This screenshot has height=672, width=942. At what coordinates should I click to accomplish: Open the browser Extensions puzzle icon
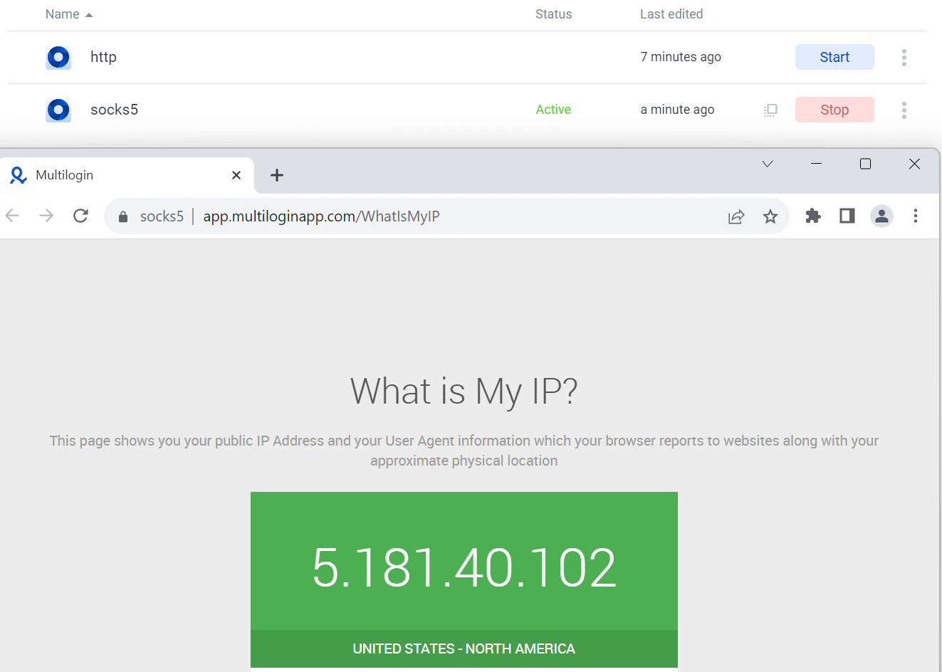(x=813, y=216)
